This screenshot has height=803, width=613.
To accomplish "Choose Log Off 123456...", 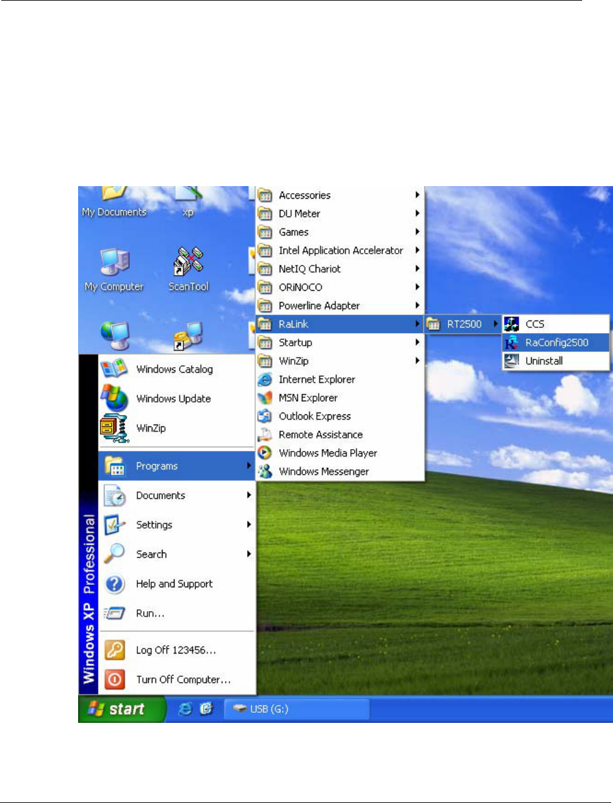I will click(x=176, y=650).
